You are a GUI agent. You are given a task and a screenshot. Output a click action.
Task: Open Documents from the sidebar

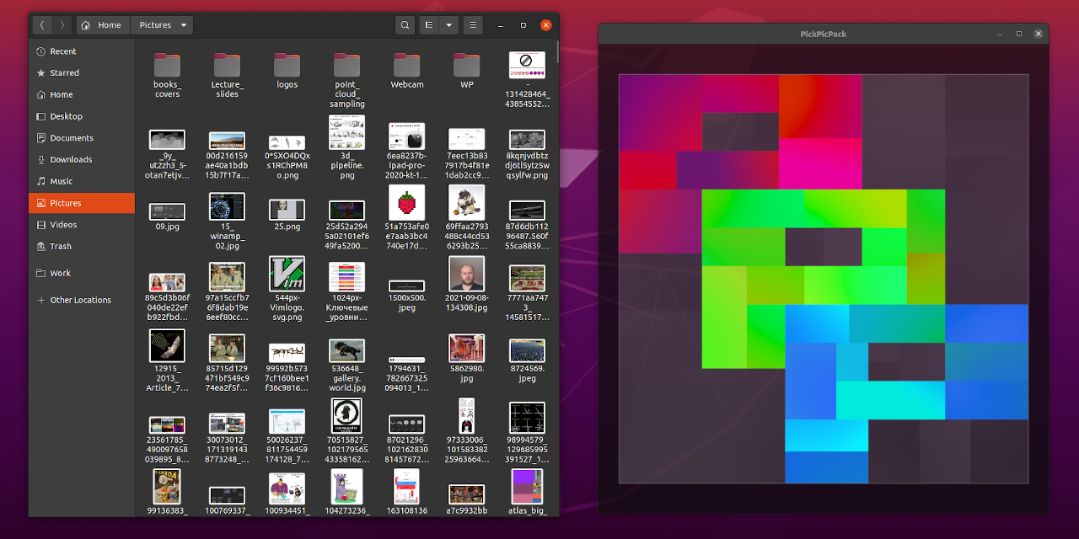coord(82,138)
